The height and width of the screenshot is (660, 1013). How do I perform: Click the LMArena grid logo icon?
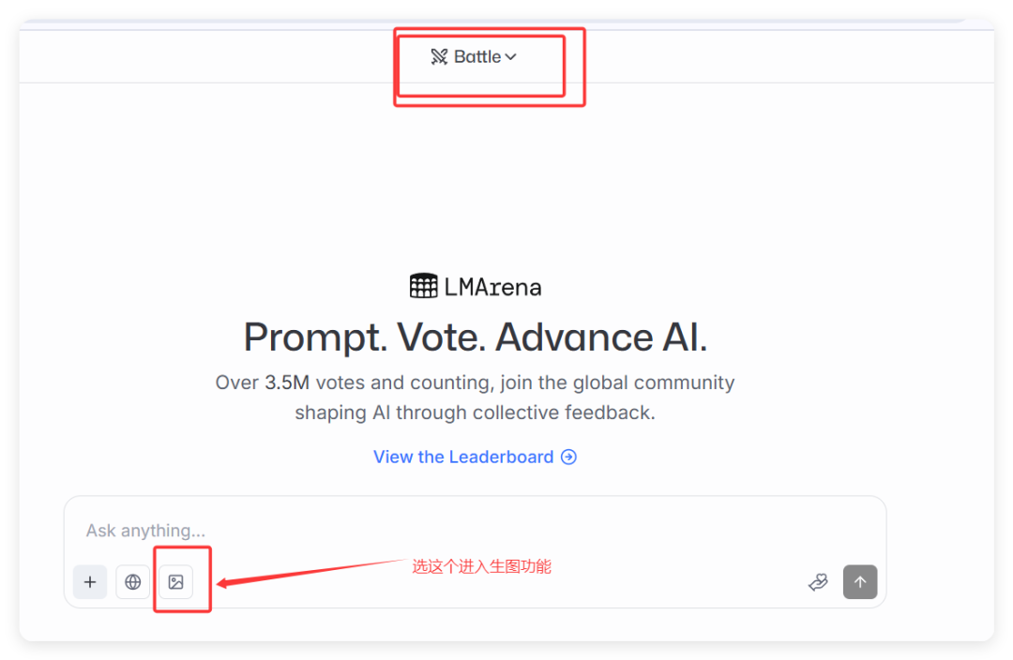point(424,286)
